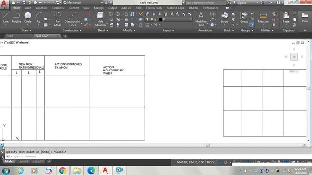Image resolution: width=312 pixels, height=175 pixels.
Task: Click the Hide Situation tool
Action: coord(100,19)
